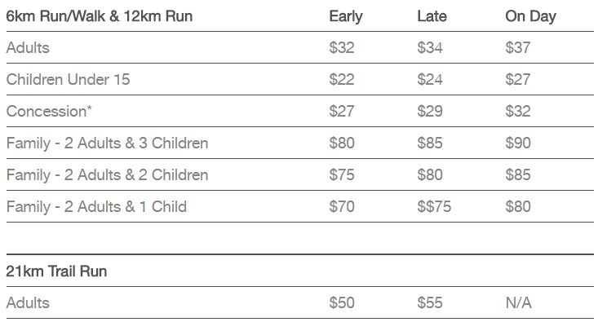Click the 21km Adults $50 early price
This screenshot has height=322, width=598.
coord(342,303)
